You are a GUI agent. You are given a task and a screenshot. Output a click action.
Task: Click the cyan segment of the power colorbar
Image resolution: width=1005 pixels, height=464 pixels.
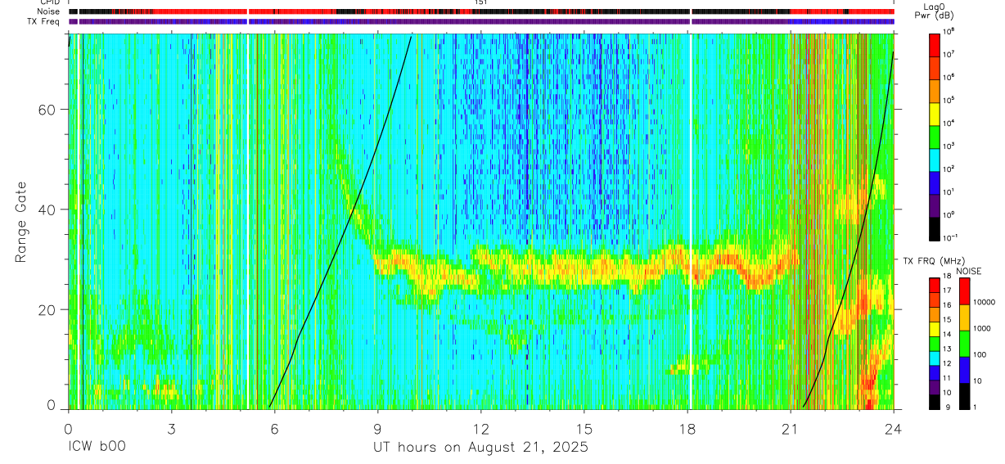point(935,160)
